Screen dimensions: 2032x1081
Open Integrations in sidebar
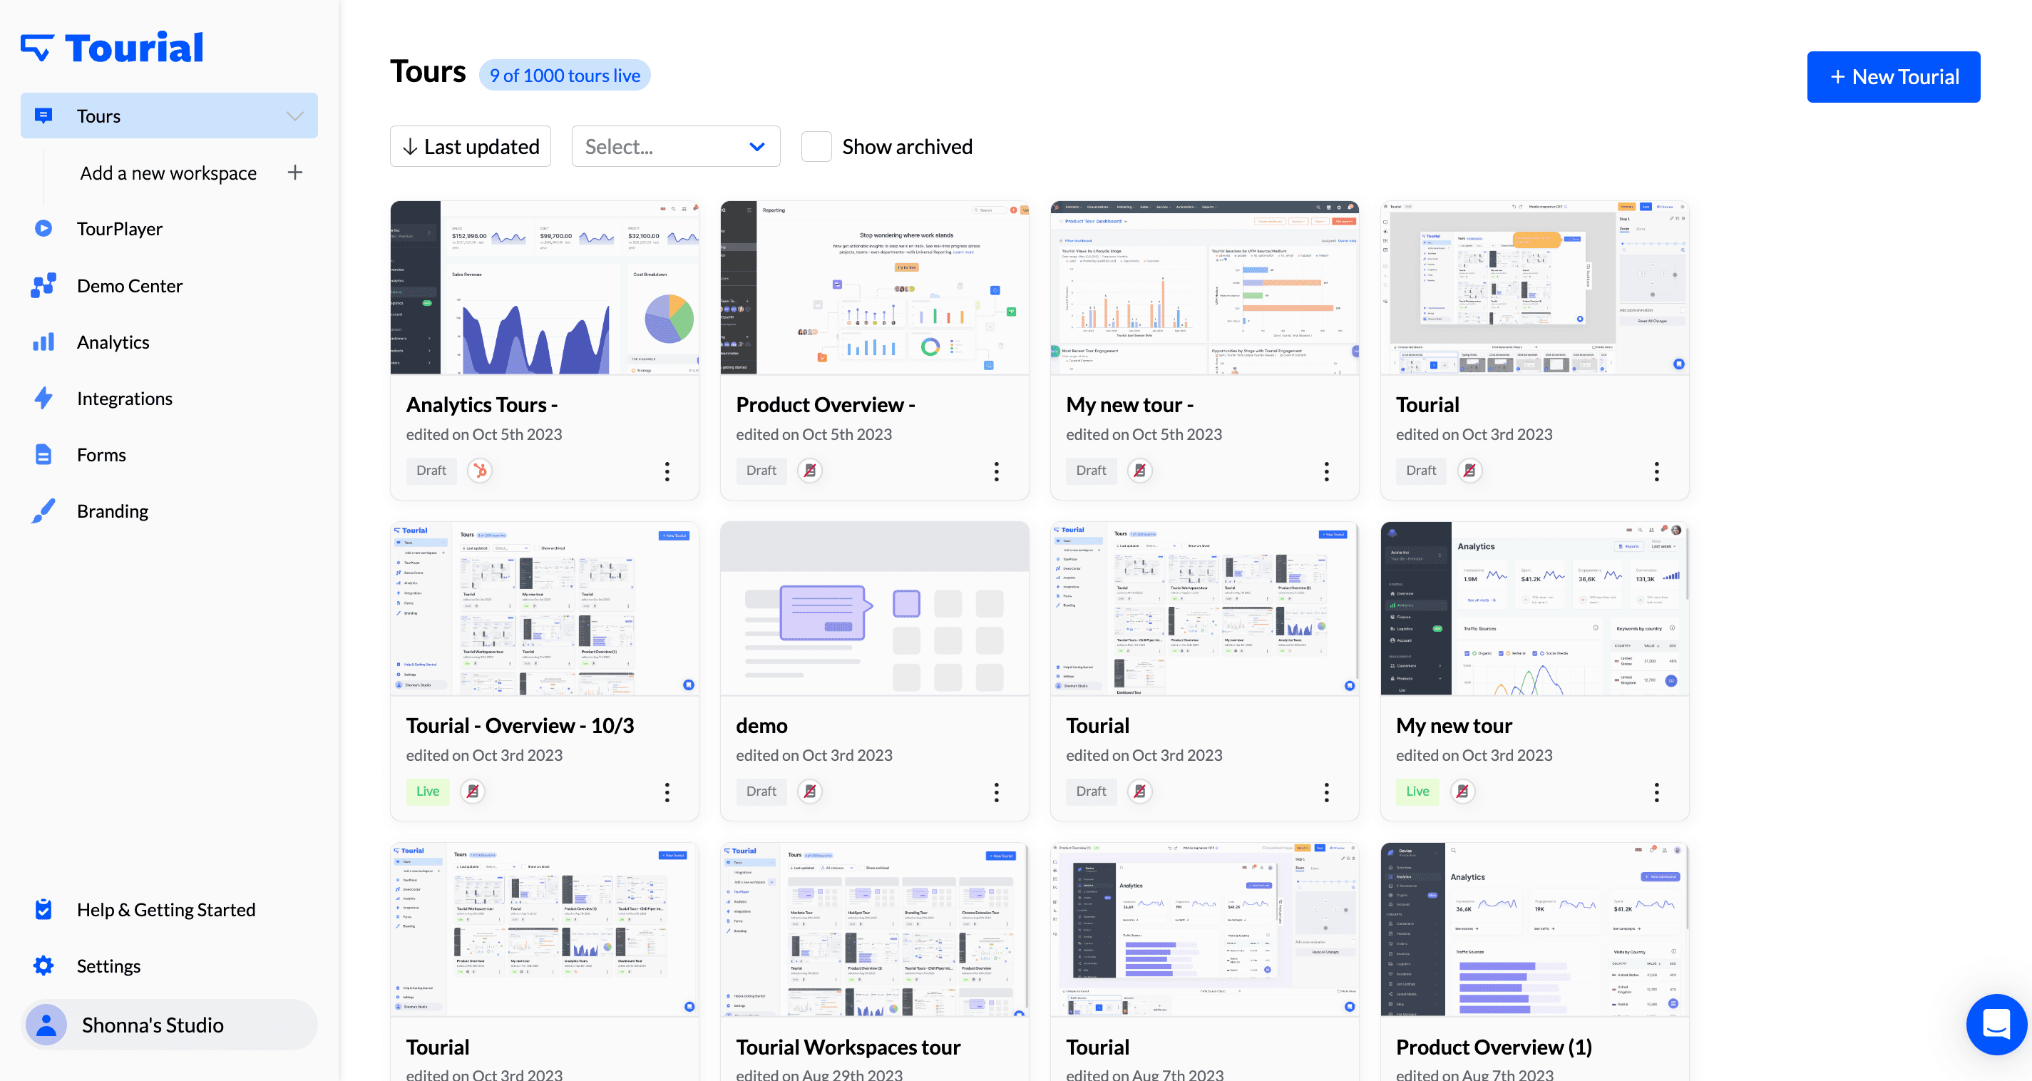point(125,399)
